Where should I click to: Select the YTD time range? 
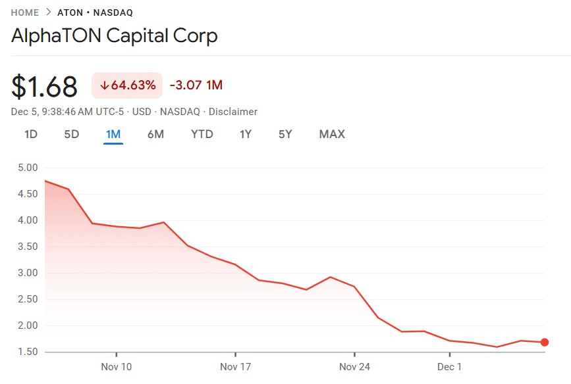[x=202, y=134]
